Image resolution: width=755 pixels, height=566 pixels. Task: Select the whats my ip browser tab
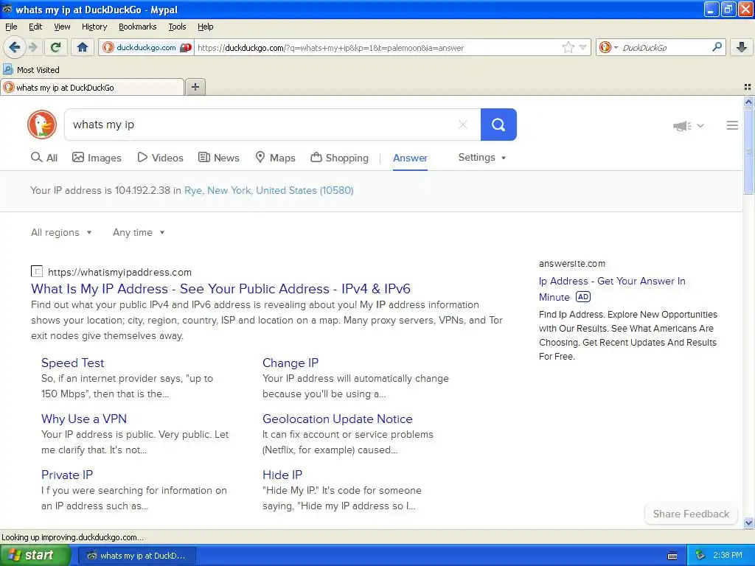pos(92,88)
